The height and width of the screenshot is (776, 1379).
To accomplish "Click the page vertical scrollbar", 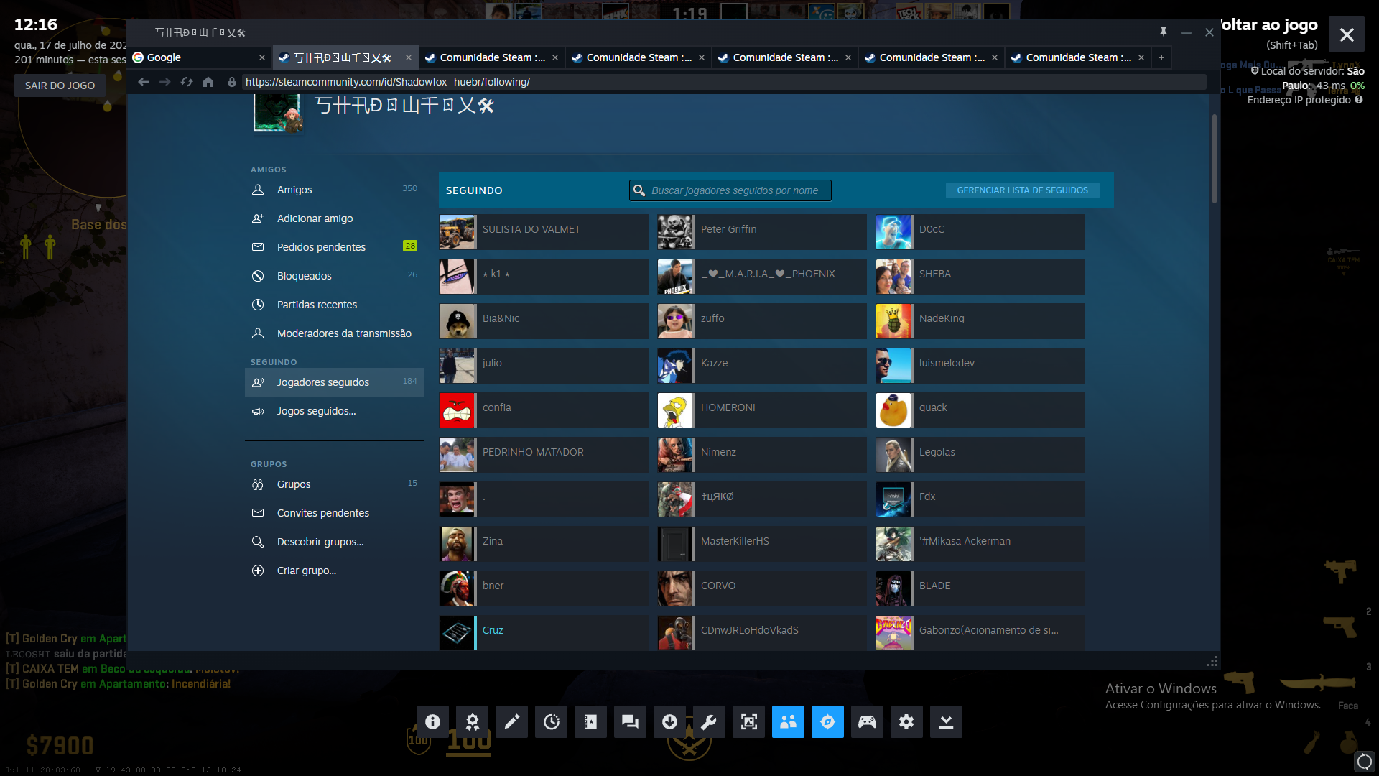I will pos(1215,158).
